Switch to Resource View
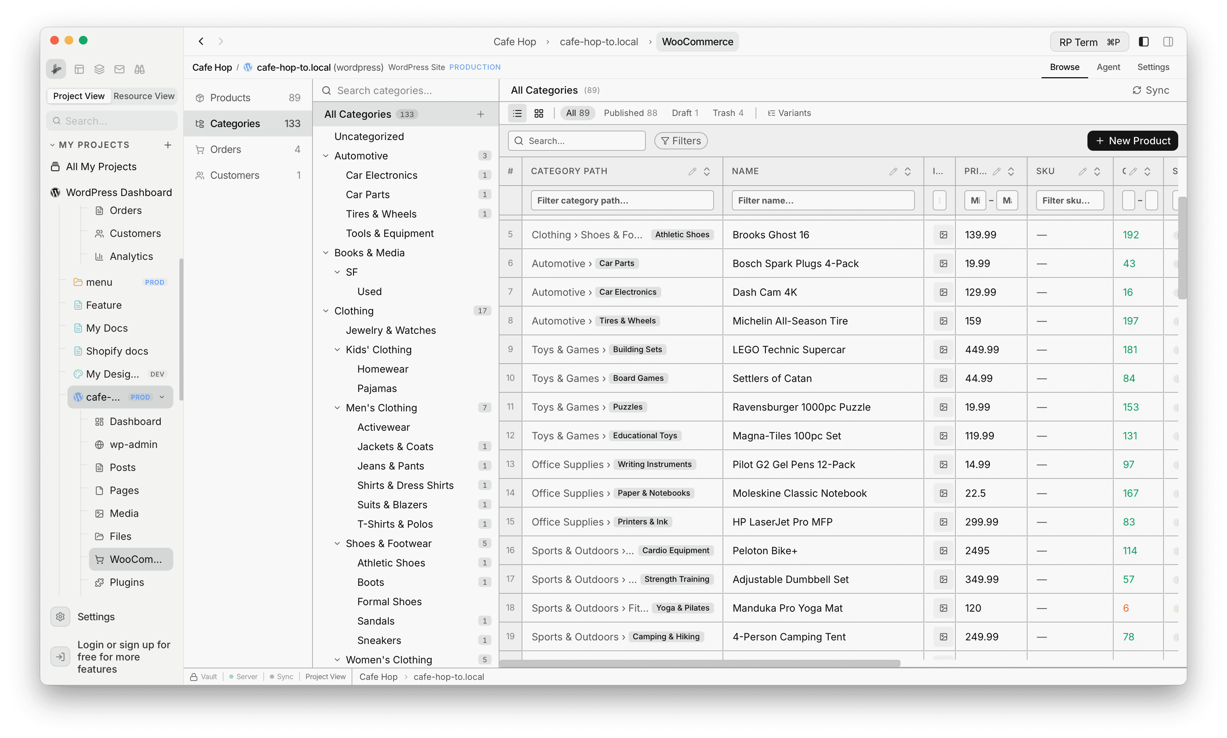Screen dimensions: 1227x738 coord(144,95)
